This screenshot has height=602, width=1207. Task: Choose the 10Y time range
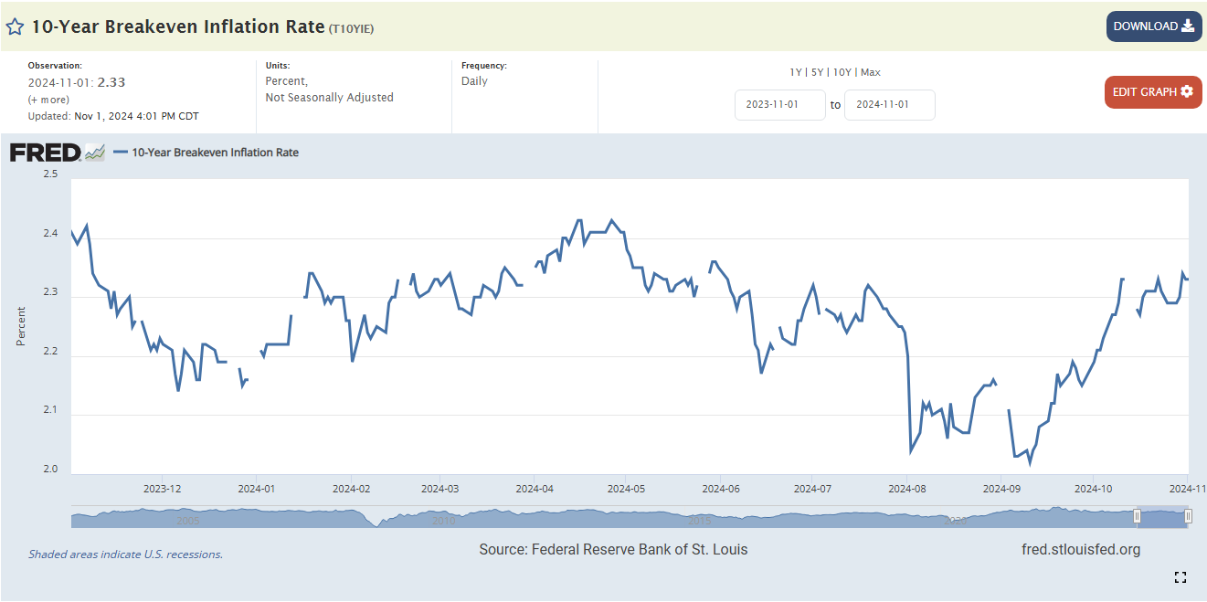842,72
